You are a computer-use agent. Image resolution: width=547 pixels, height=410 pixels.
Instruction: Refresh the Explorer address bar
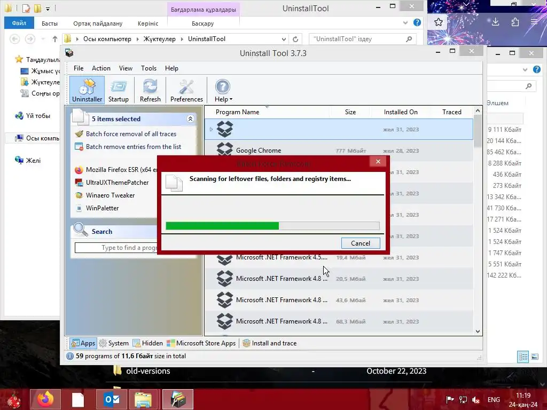pos(295,39)
